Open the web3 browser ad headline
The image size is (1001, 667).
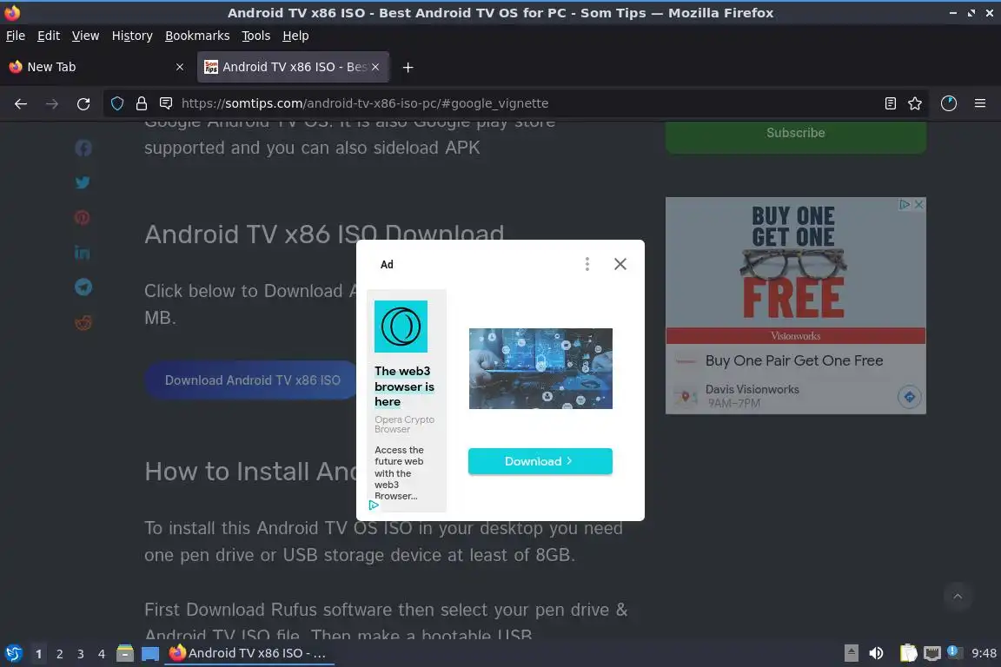[x=404, y=386]
